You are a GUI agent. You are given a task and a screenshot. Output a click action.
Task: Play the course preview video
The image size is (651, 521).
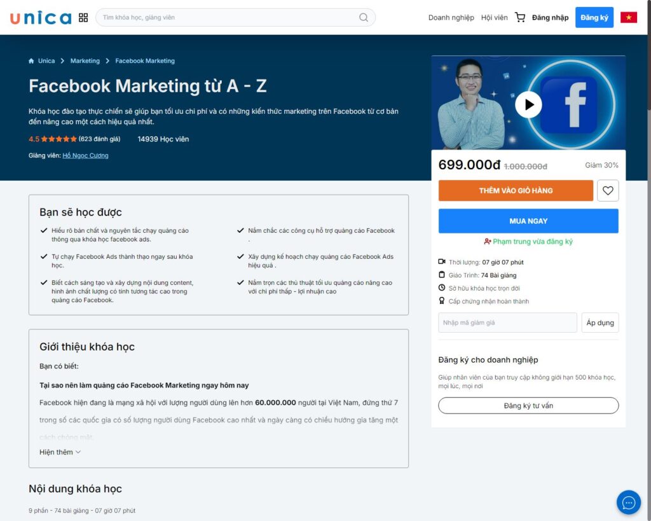click(528, 104)
